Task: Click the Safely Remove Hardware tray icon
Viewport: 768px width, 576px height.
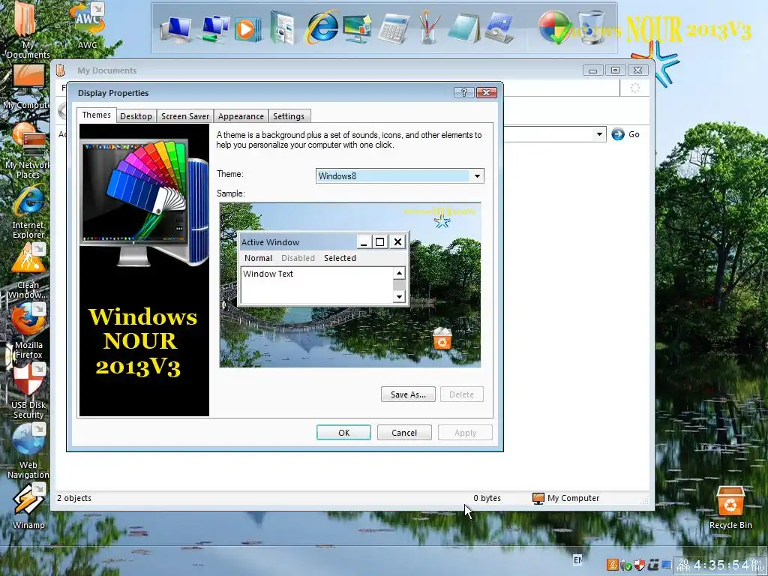Action: (x=626, y=565)
